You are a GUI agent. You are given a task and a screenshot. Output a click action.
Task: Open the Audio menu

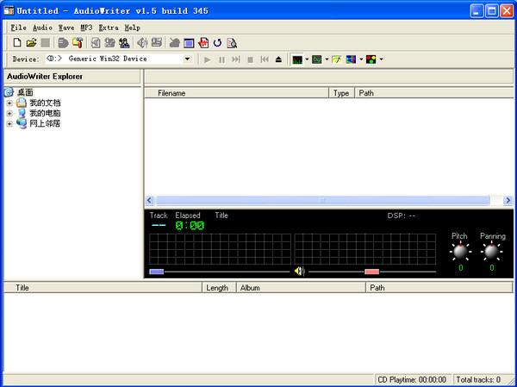tap(42, 28)
